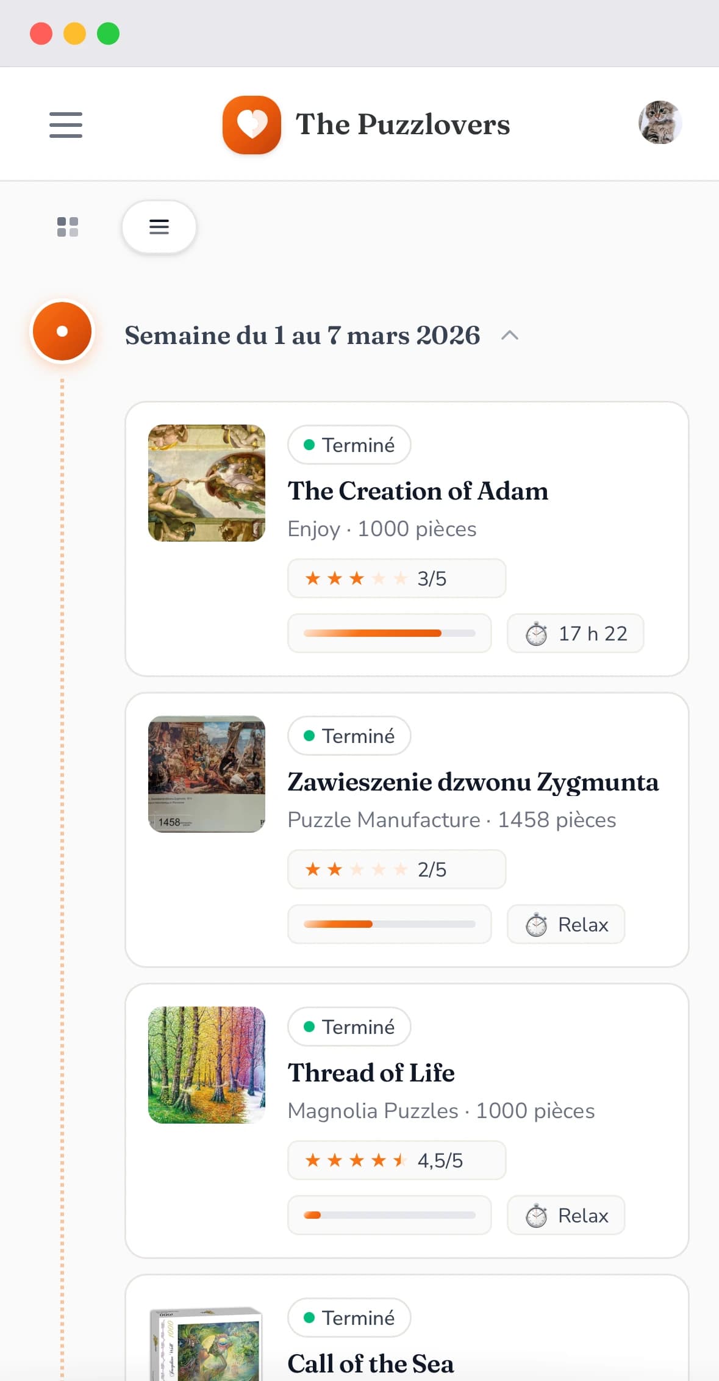
Task: Click the orange timeline dot marker
Action: [62, 332]
